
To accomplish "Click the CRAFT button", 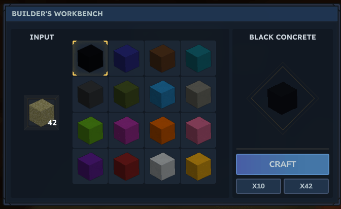I will (x=283, y=164).
